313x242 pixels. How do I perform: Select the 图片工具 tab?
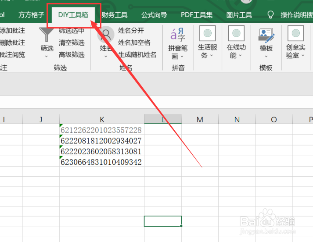(239, 15)
